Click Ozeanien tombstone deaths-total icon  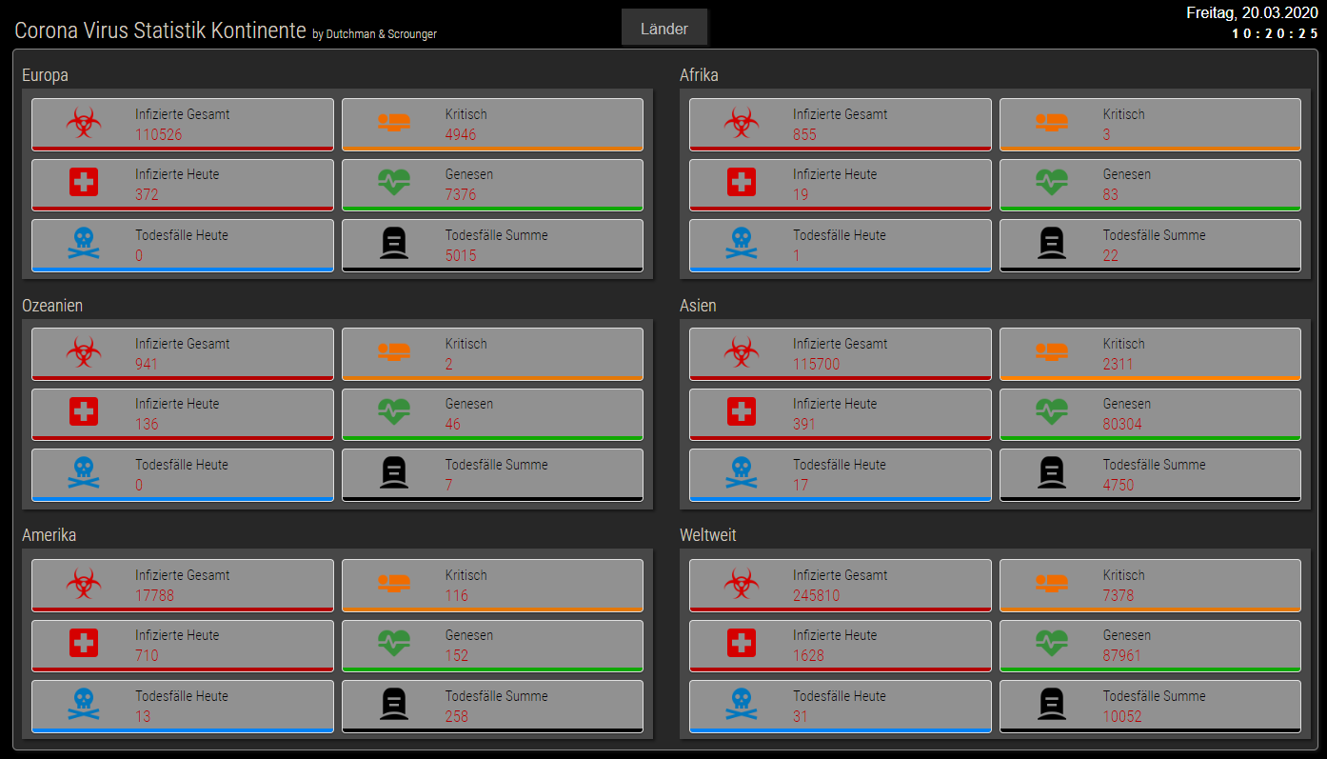click(394, 471)
